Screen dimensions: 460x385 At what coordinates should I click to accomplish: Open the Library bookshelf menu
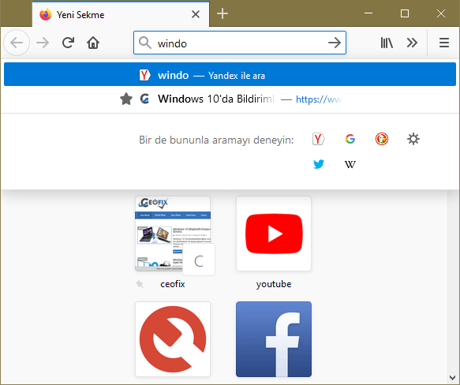pyautogui.click(x=387, y=43)
